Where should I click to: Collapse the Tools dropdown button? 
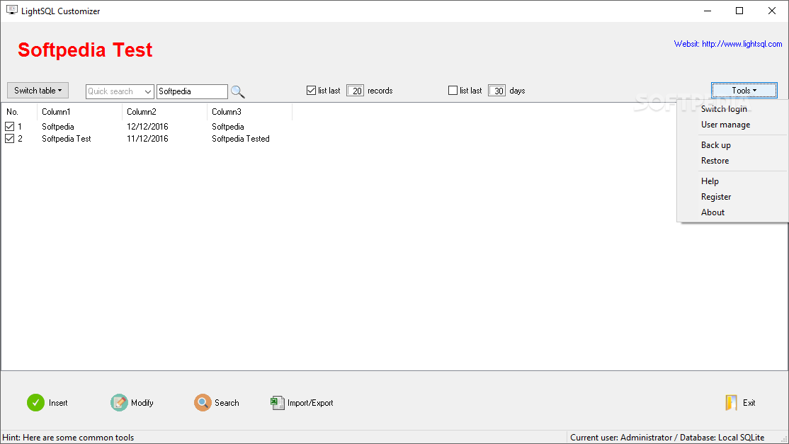[x=744, y=91]
